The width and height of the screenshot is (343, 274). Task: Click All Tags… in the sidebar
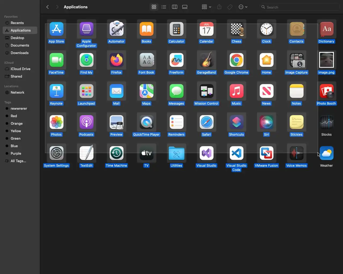(20, 161)
